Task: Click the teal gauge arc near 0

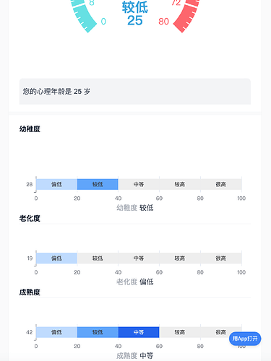Action: pyautogui.click(x=83, y=16)
